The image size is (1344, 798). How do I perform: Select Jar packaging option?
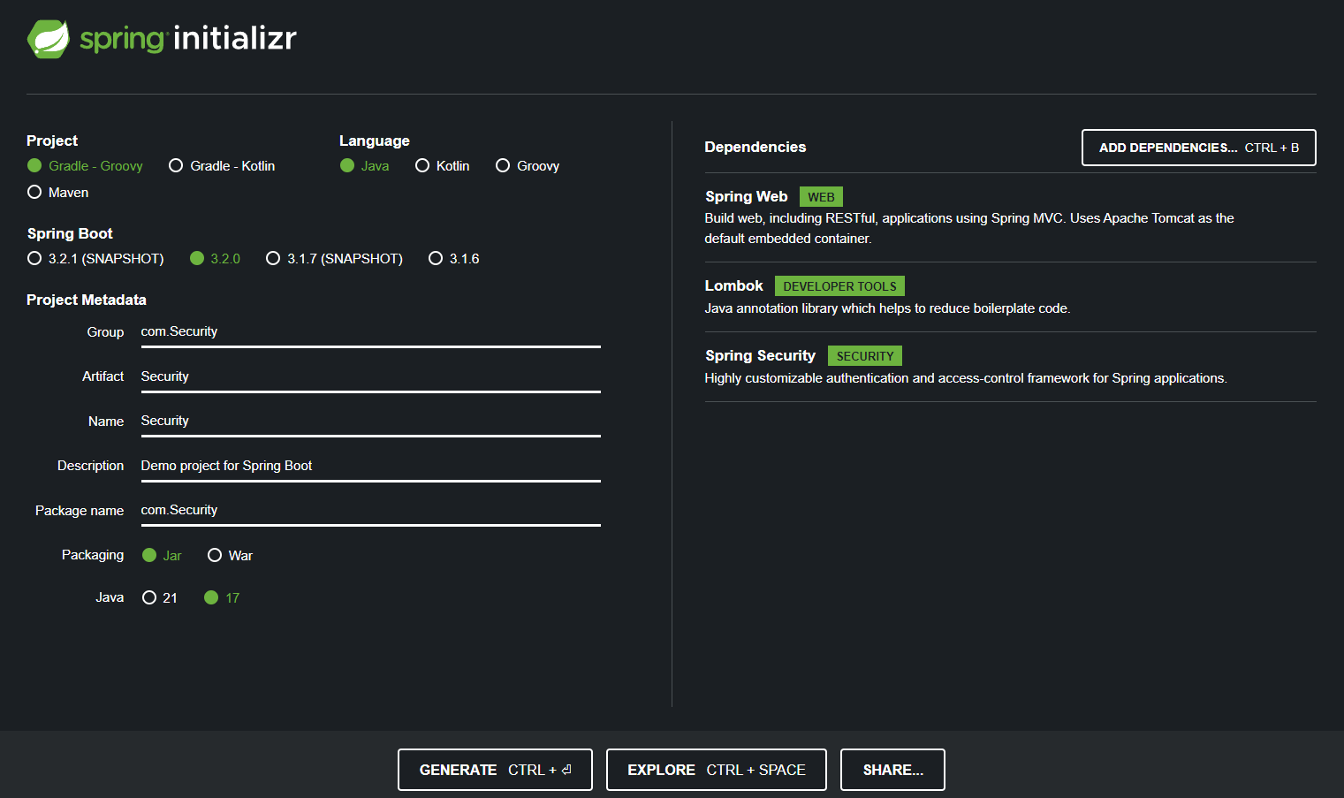162,556
